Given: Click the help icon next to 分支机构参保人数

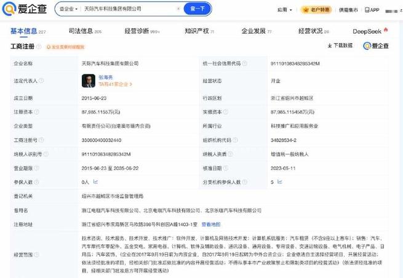Looking at the screenshot, I should point(245,182).
